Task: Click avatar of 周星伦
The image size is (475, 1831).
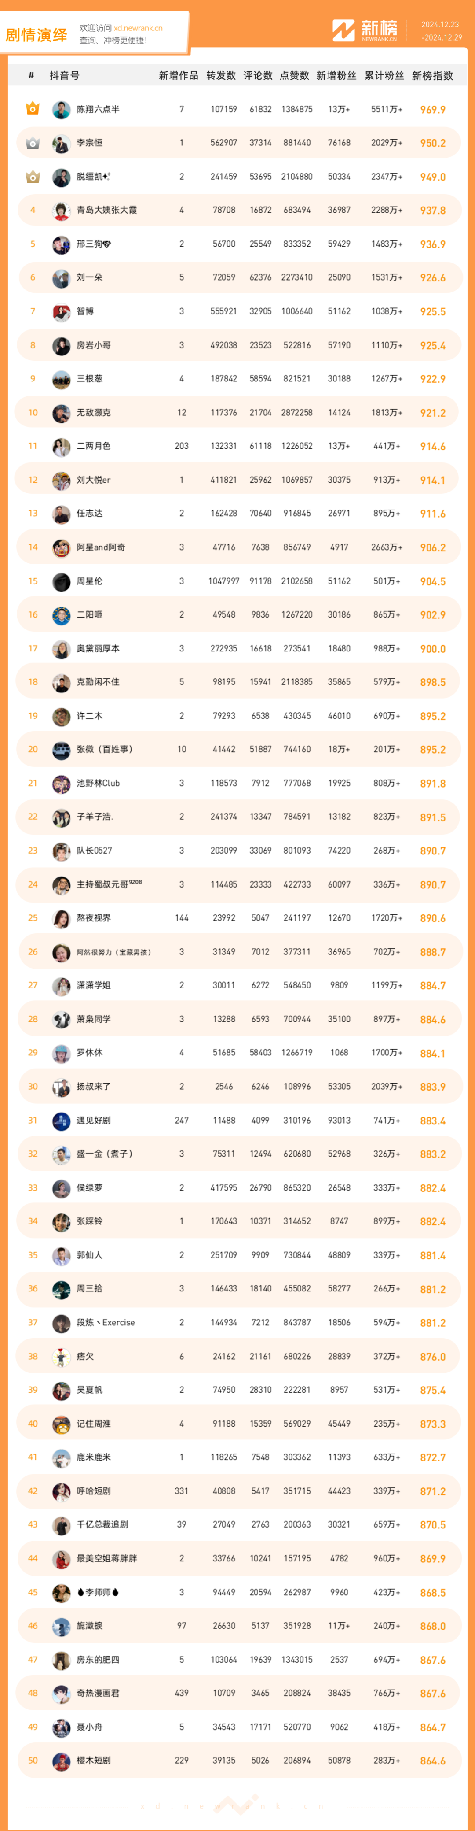Action: point(61,581)
